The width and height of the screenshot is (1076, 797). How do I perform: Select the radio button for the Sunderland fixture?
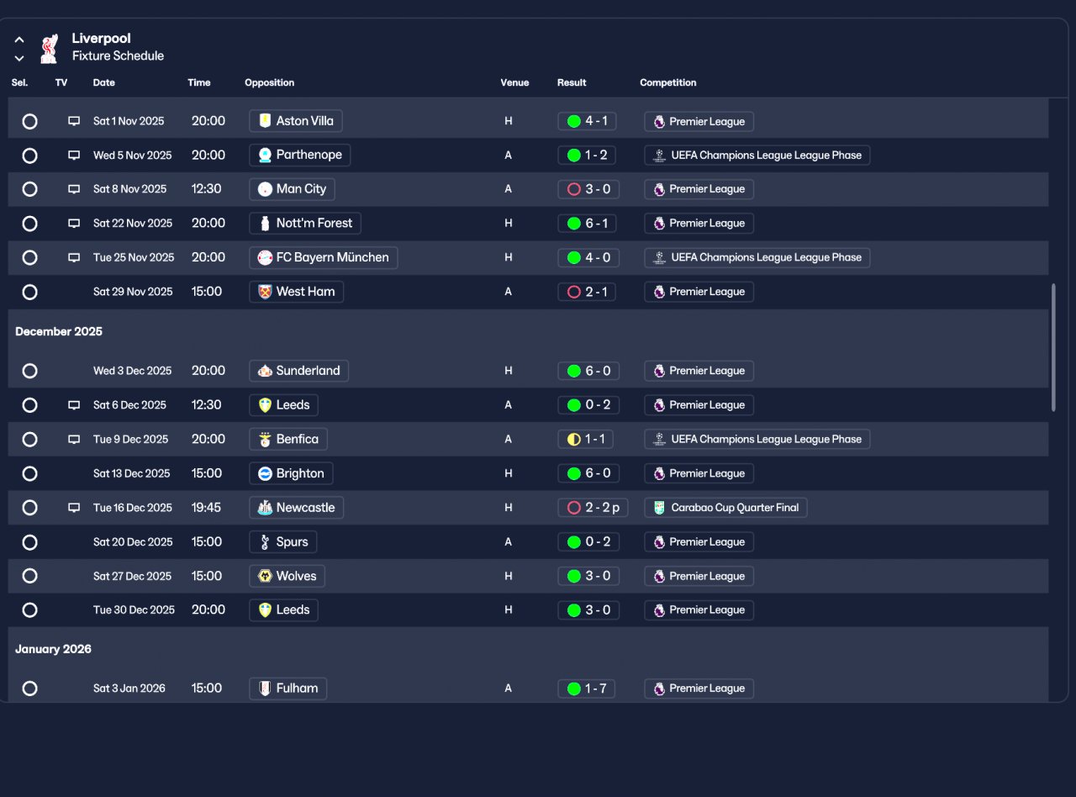click(29, 371)
